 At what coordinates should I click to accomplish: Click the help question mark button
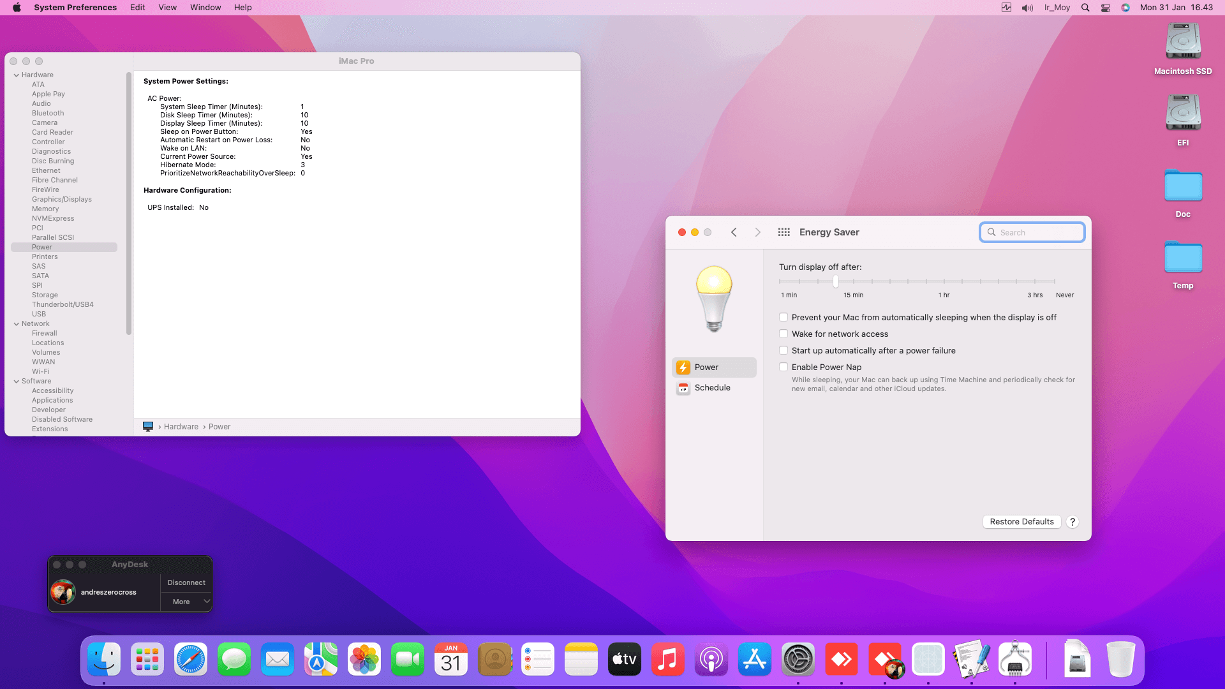point(1073,522)
